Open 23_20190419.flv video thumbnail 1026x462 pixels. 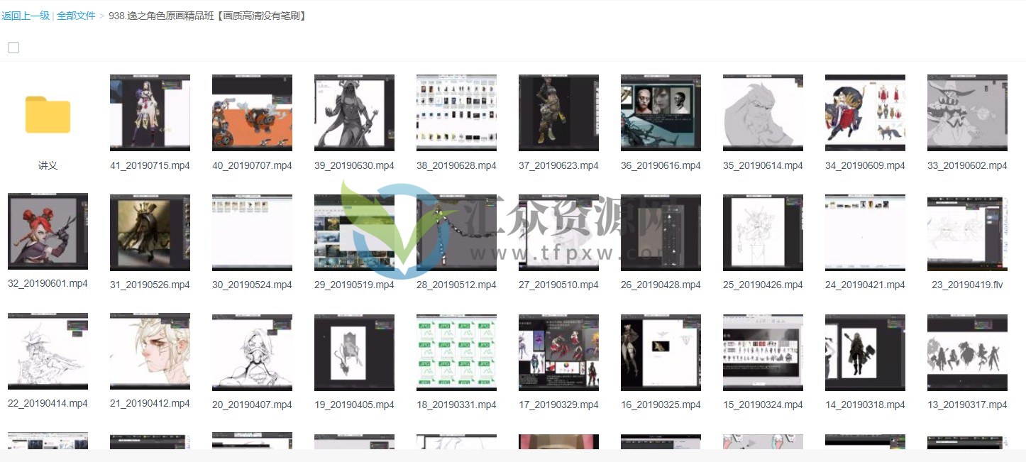967,232
